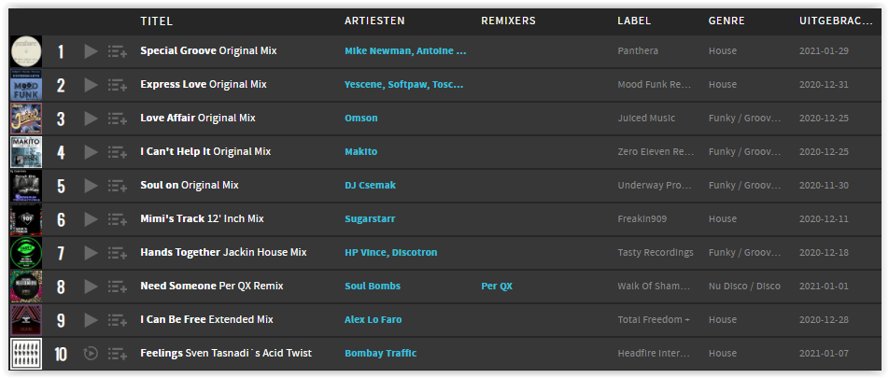Click Nu Disco / Disco genre
Viewport: 889px width, 378px height.
744,287
